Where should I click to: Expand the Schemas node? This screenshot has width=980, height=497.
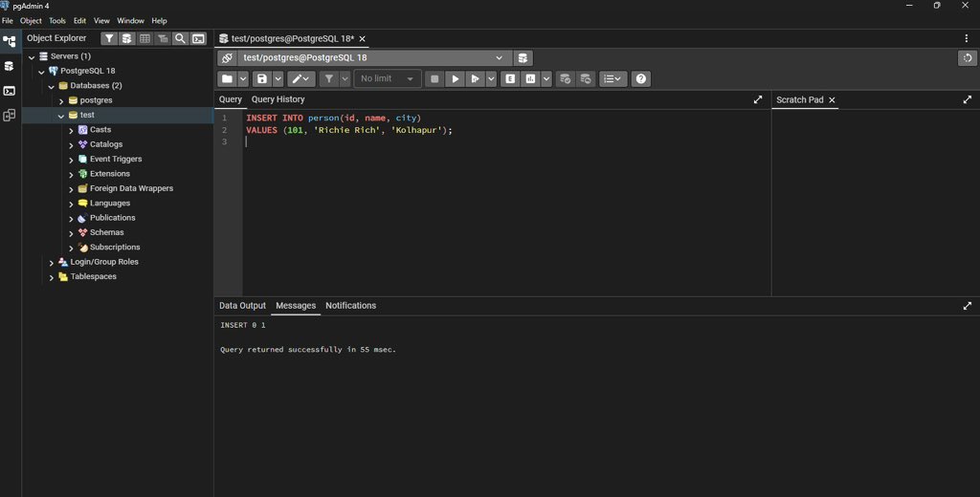coord(71,233)
